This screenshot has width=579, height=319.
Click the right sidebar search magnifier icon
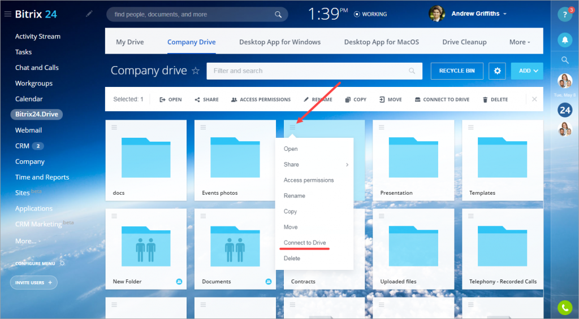tap(565, 60)
